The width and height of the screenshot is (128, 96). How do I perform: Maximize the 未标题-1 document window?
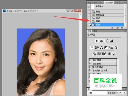point(72,11)
